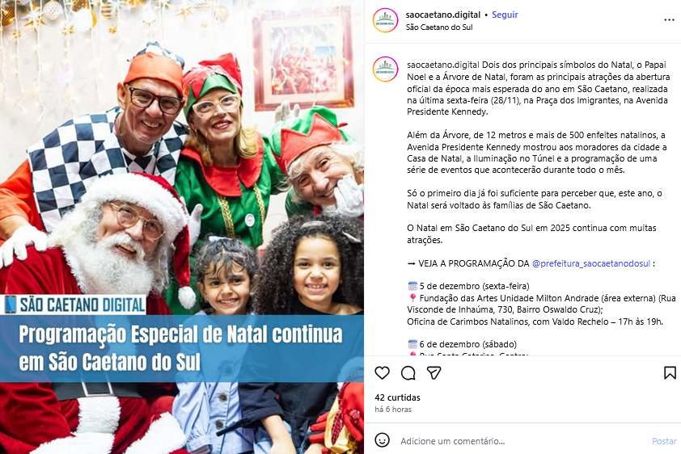The width and height of the screenshot is (681, 454).
Task: Like the post with the heart icon
Action: (x=383, y=373)
